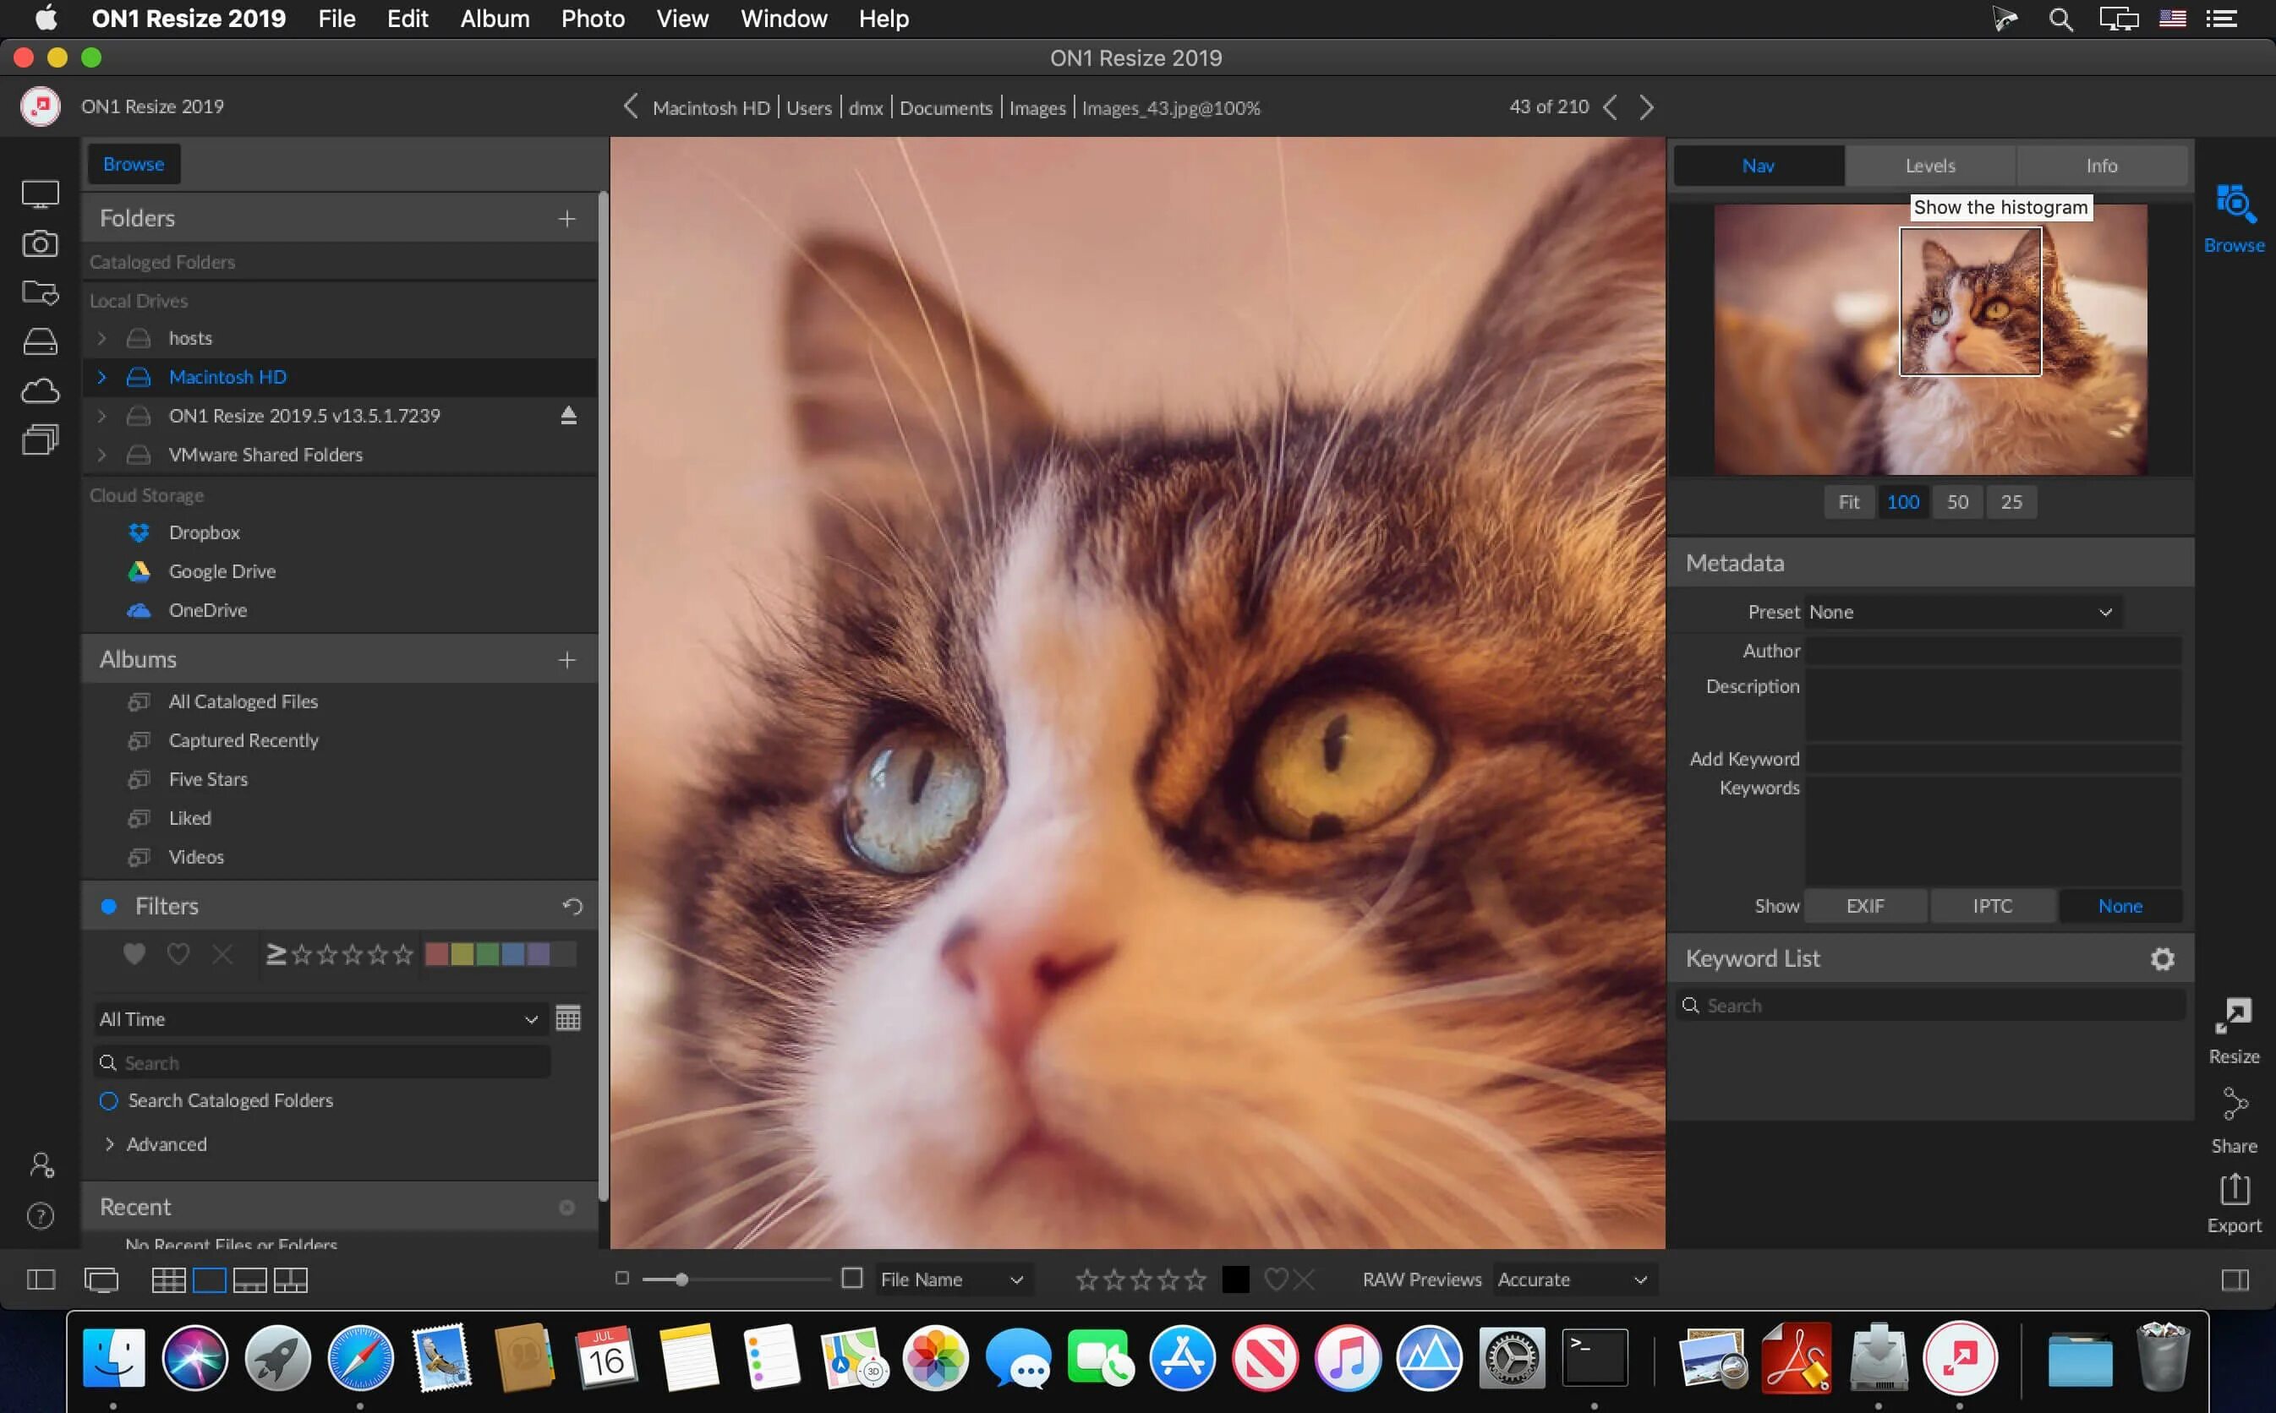Screen dimensions: 2276x1413
Task: Click the Resize module icon
Action: click(x=2233, y=1017)
